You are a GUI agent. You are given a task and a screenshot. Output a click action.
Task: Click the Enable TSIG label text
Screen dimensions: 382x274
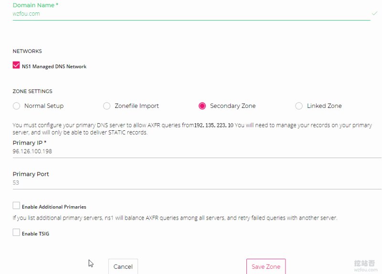tap(35, 234)
